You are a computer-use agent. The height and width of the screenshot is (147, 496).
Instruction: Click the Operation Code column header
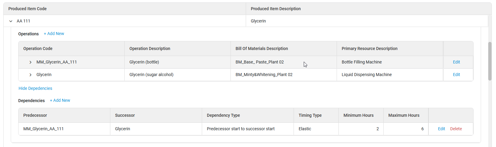[x=38, y=49]
